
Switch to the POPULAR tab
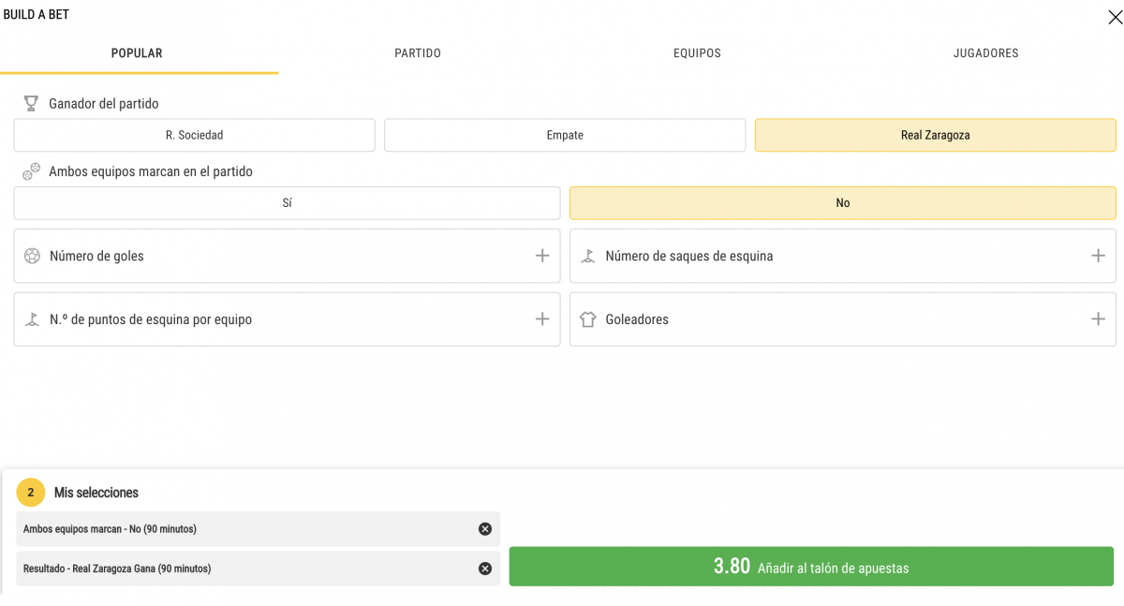pyautogui.click(x=137, y=53)
